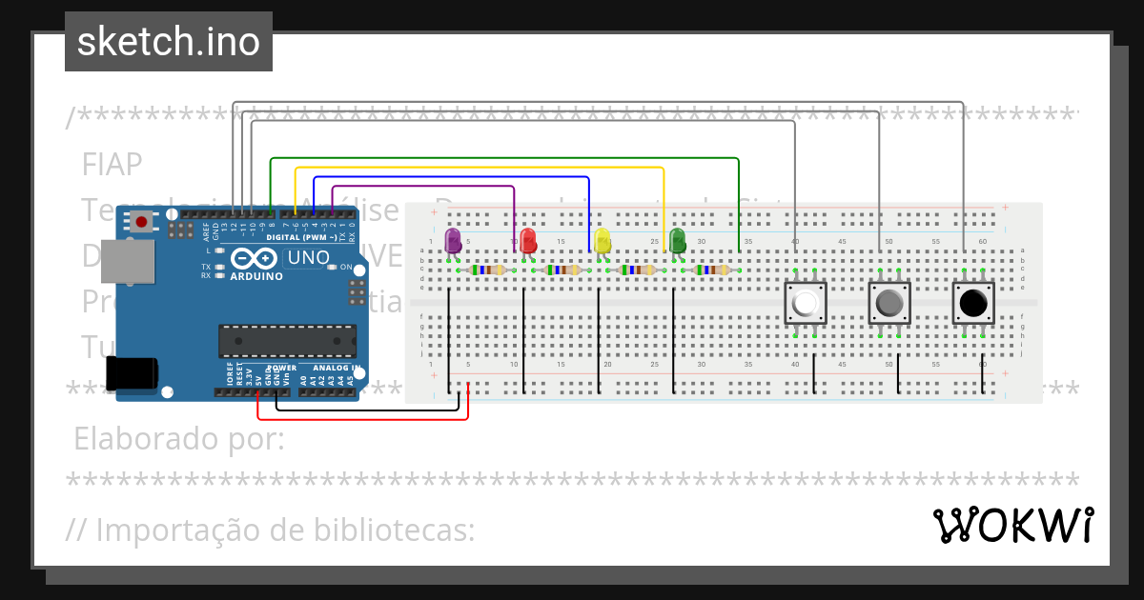Screen dimensions: 1144x600
Task: Click the ATmega chip on the Arduino
Action: coord(287,341)
